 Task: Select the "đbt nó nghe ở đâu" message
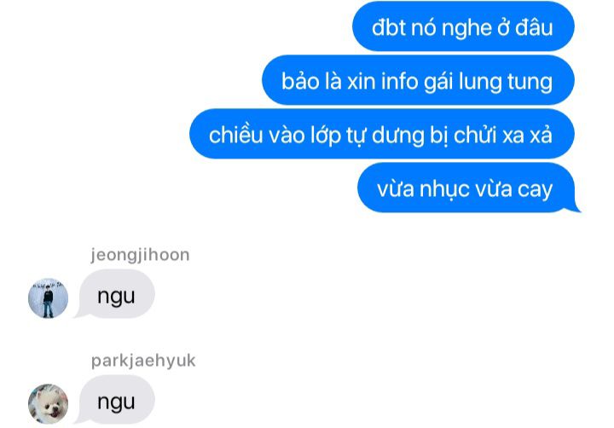pos(463,26)
